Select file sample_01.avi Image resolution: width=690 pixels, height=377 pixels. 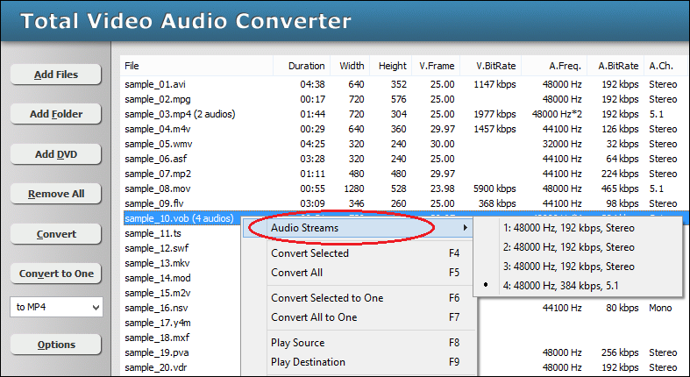[x=155, y=84]
